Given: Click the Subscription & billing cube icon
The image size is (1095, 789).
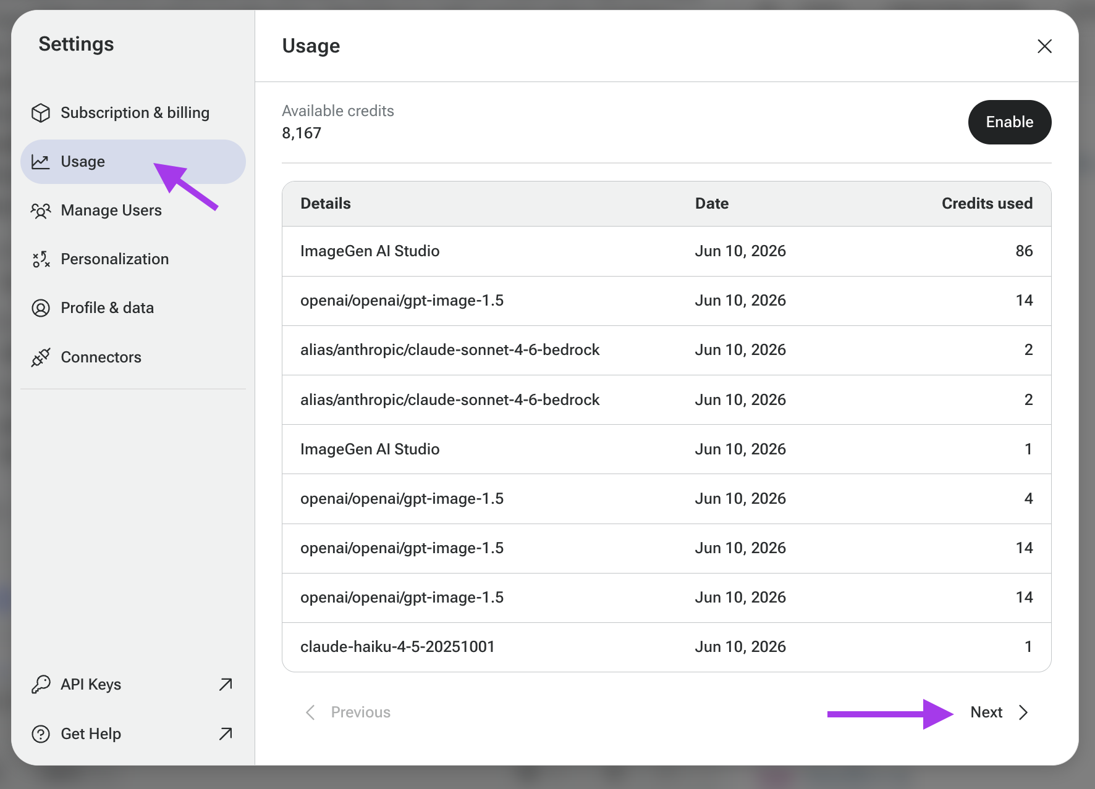Looking at the screenshot, I should (x=41, y=113).
